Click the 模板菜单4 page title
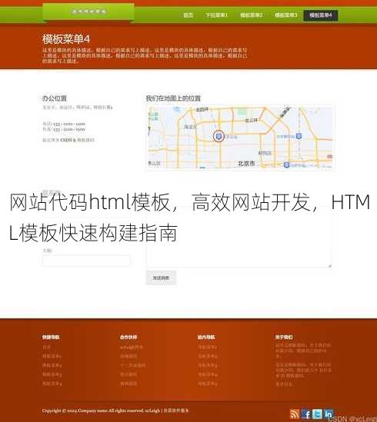This screenshot has width=377, height=422. pyautogui.click(x=66, y=39)
